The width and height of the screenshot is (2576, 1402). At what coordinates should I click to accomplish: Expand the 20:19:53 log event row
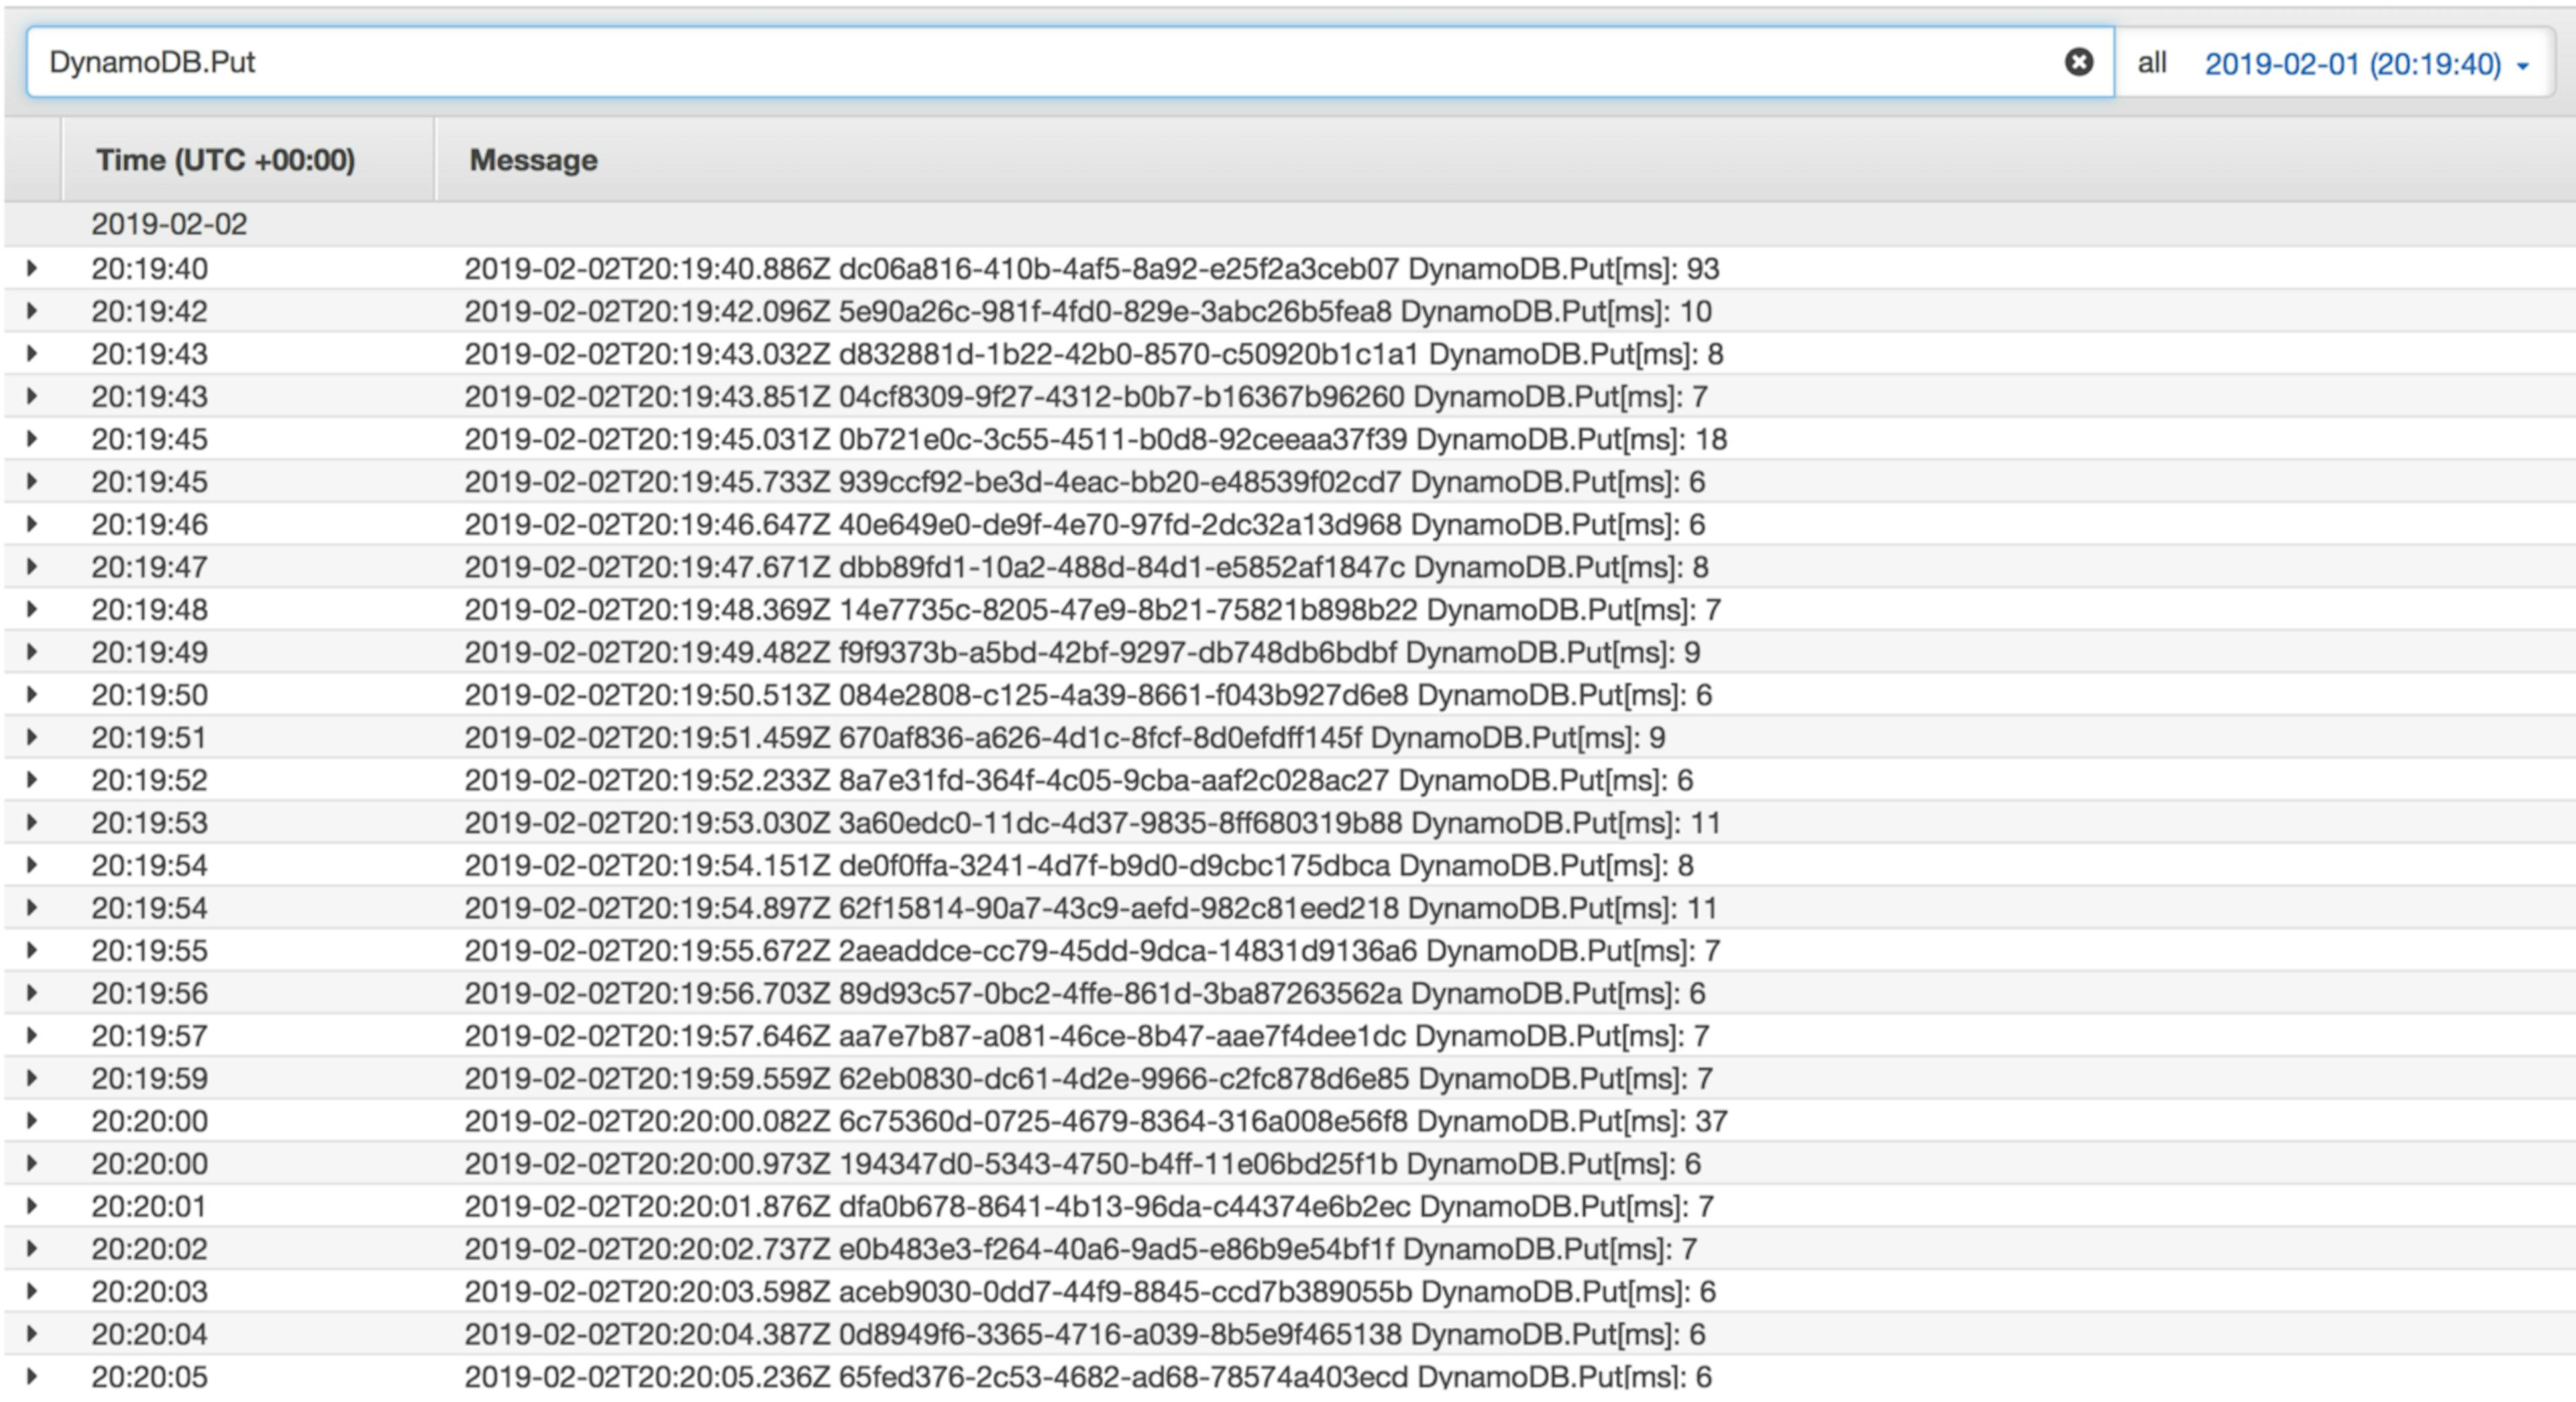click(x=32, y=822)
